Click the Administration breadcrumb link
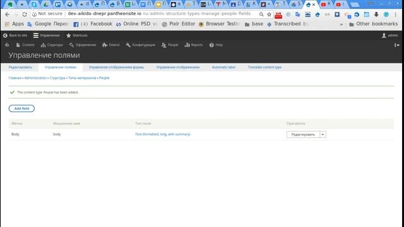This screenshot has height=227, width=404. coord(35,78)
